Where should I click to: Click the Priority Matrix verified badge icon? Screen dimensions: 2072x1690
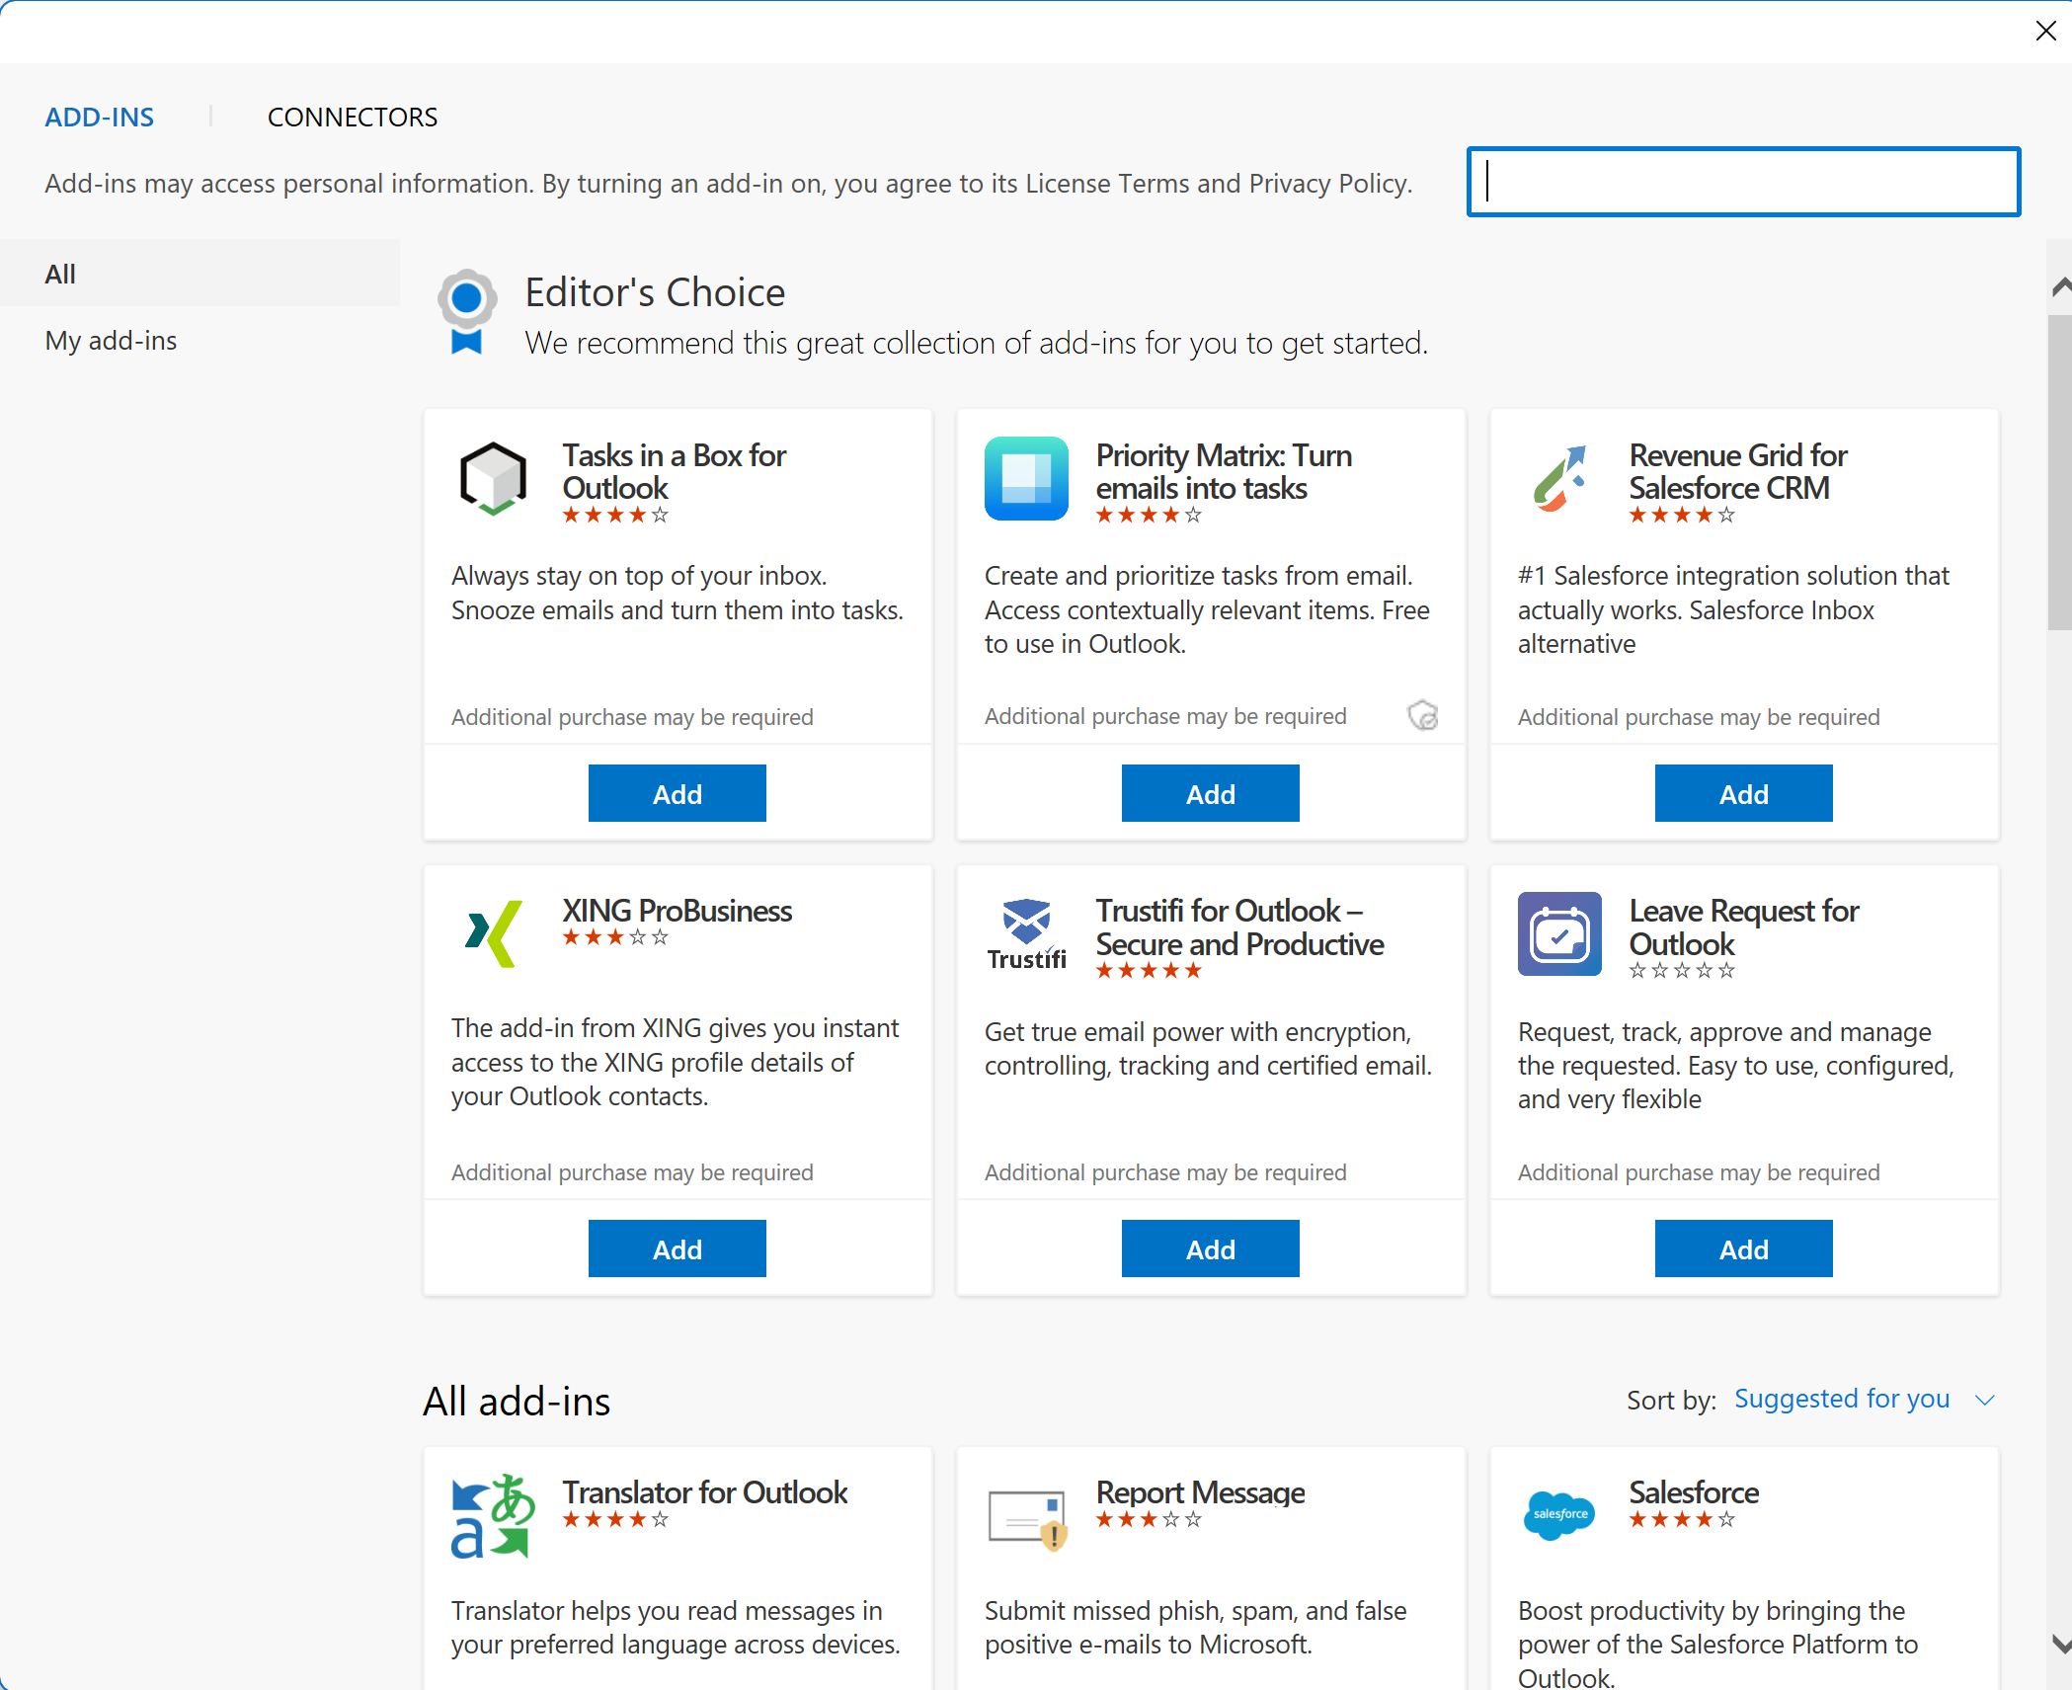tap(1422, 715)
